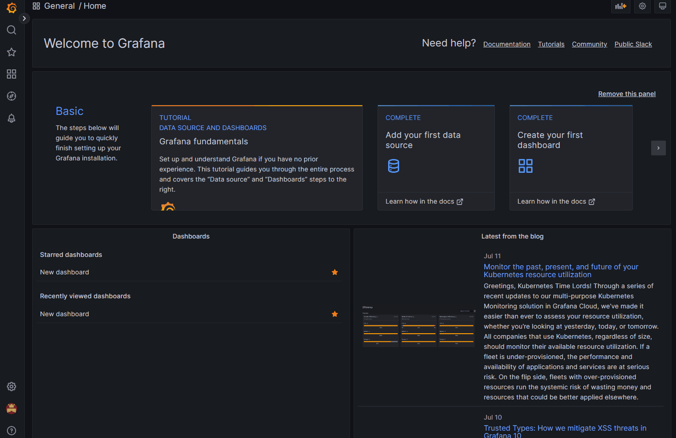Unstar New dashboard under Recently viewed dashboards
This screenshot has width=676, height=438.
[335, 314]
